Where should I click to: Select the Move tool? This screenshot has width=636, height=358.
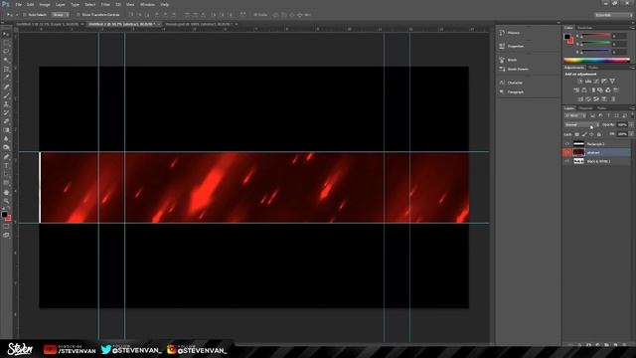pyautogui.click(x=6, y=34)
